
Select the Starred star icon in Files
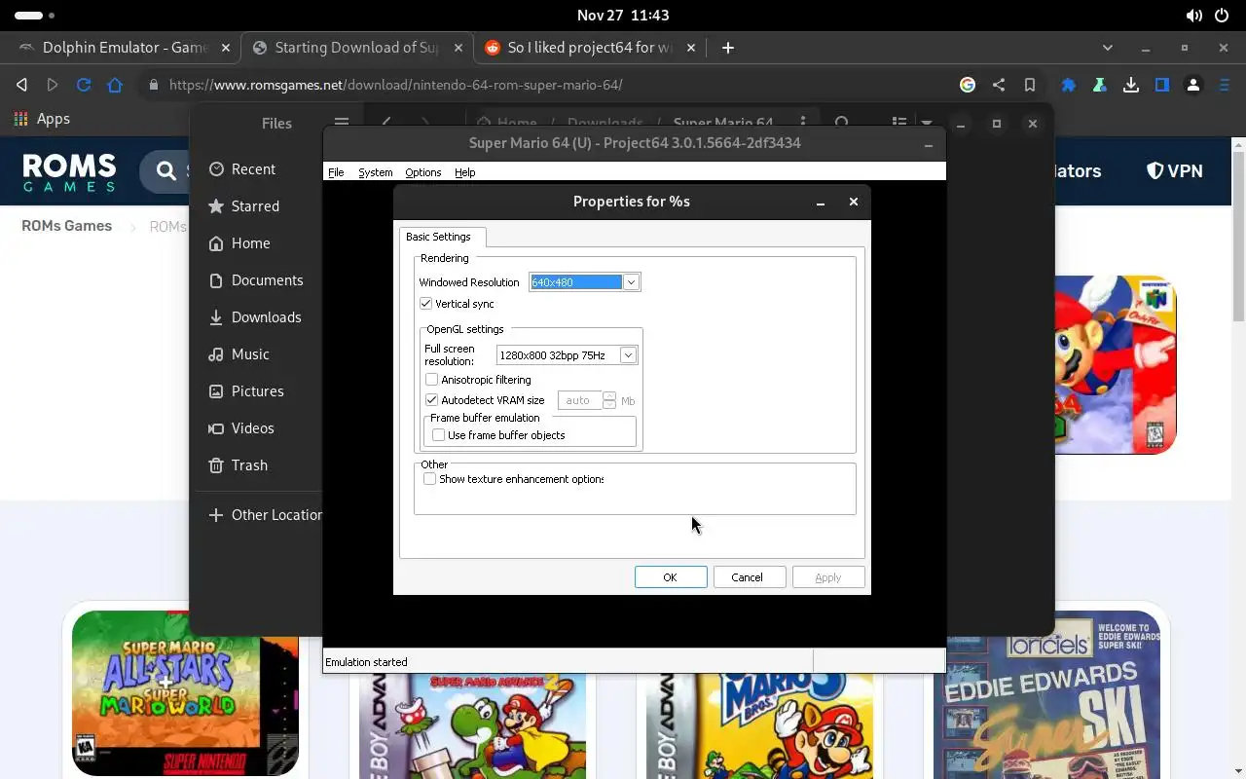point(216,206)
